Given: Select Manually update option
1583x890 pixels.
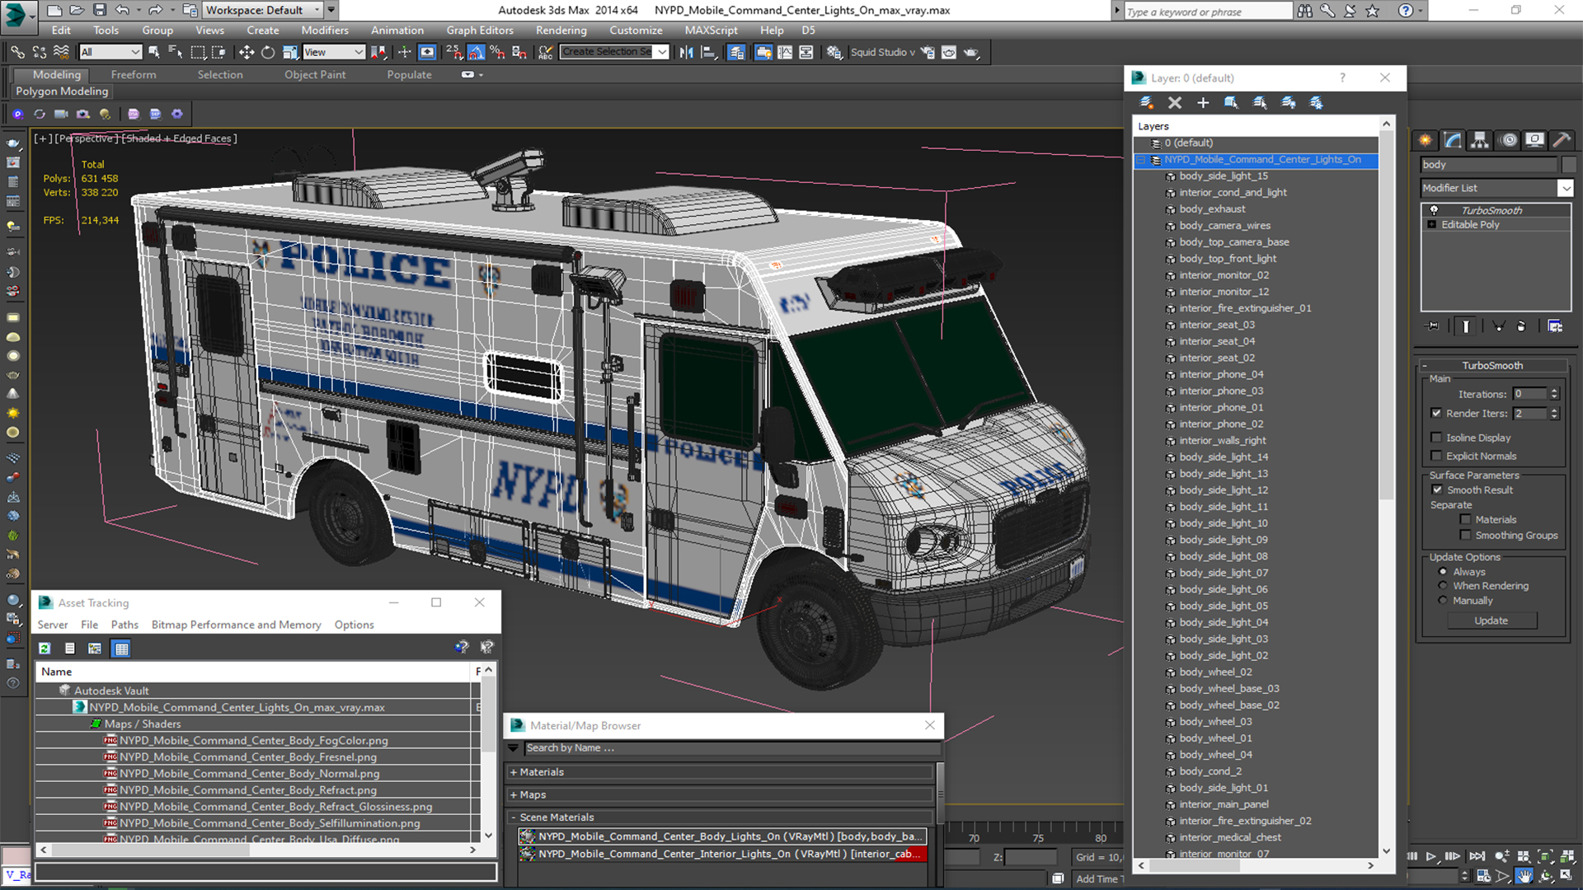Looking at the screenshot, I should click(x=1443, y=601).
